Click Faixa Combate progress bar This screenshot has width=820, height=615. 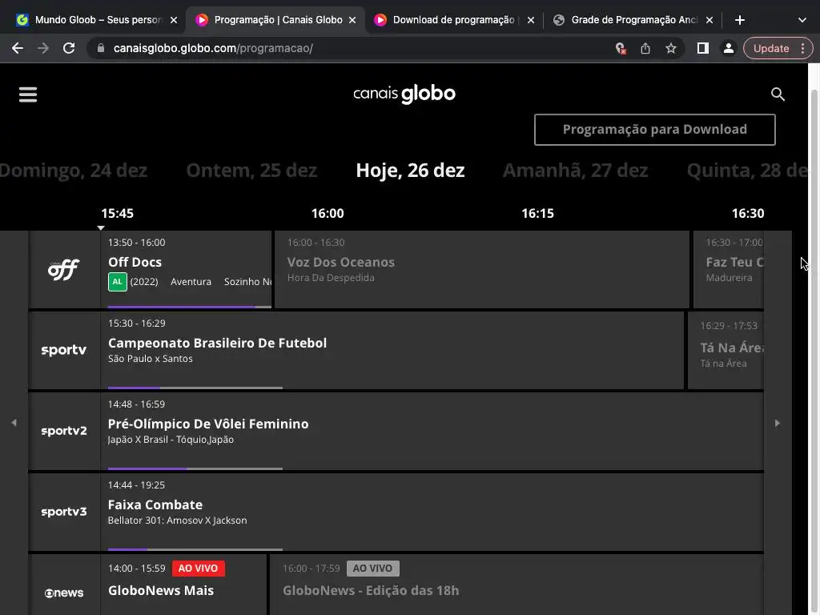click(195, 549)
